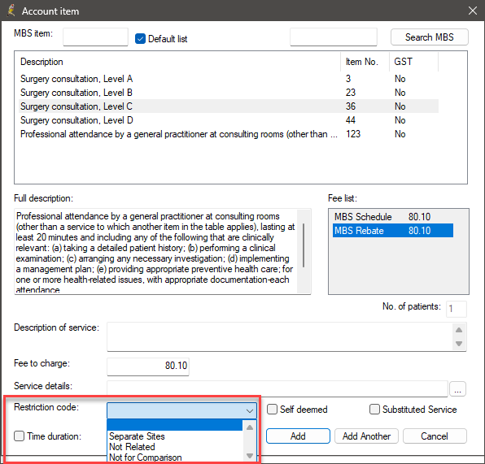
Task: Click the Best Practice bird icon in title bar
Action: [x=11, y=11]
